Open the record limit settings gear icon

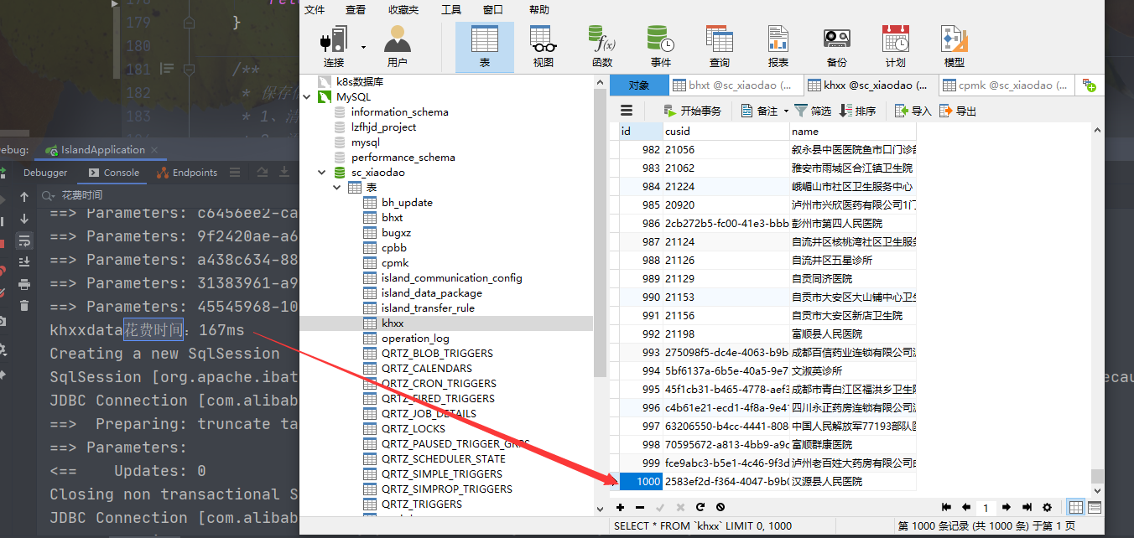1047,507
